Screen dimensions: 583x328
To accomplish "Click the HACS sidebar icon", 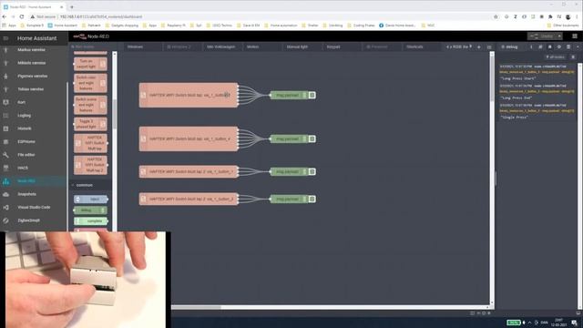I will pyautogui.click(x=5, y=168).
